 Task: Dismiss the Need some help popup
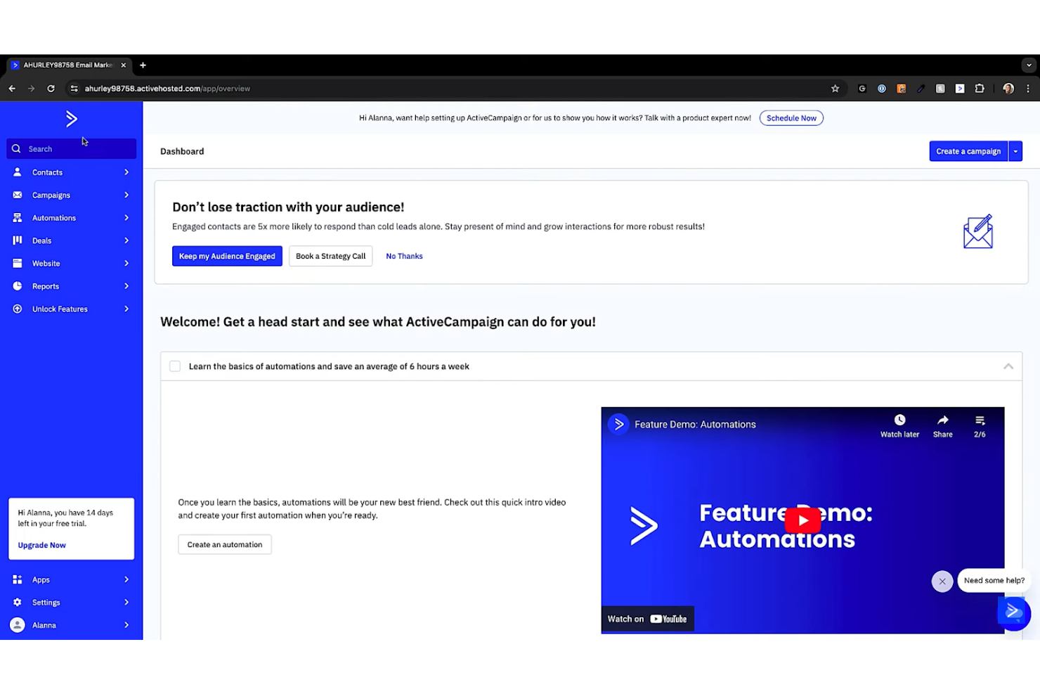point(942,581)
